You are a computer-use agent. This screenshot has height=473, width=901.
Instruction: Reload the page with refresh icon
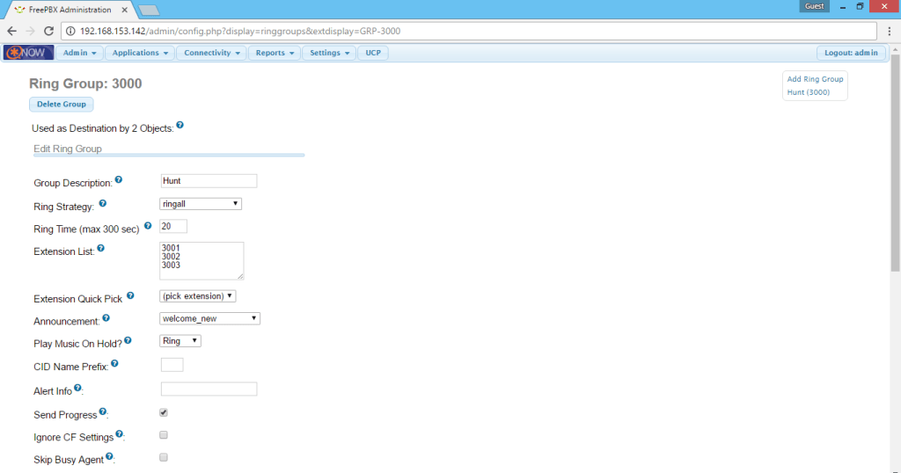tap(49, 31)
